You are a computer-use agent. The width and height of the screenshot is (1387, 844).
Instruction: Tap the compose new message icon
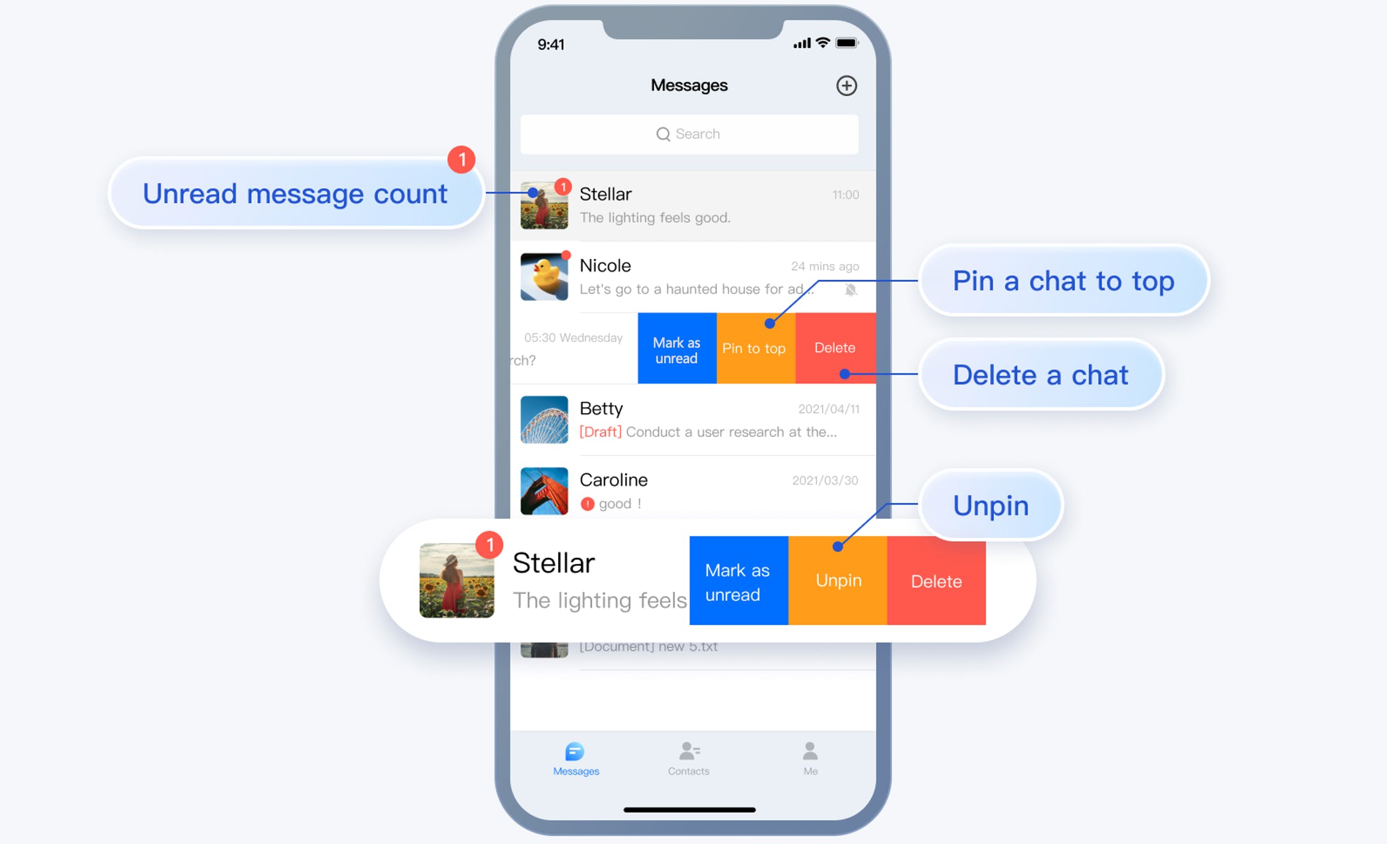(847, 85)
